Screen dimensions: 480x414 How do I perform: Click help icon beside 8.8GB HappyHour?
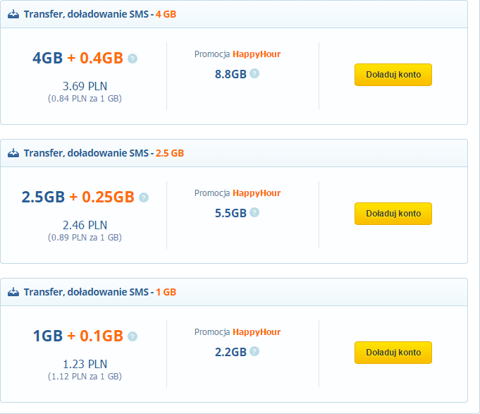click(254, 73)
